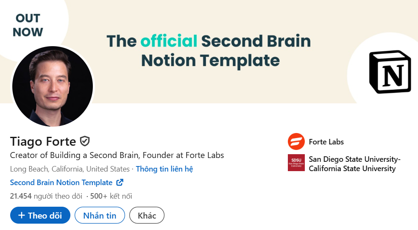Click the Forte Labs company logo
Viewport: 418px width, 230px height.
click(x=296, y=141)
